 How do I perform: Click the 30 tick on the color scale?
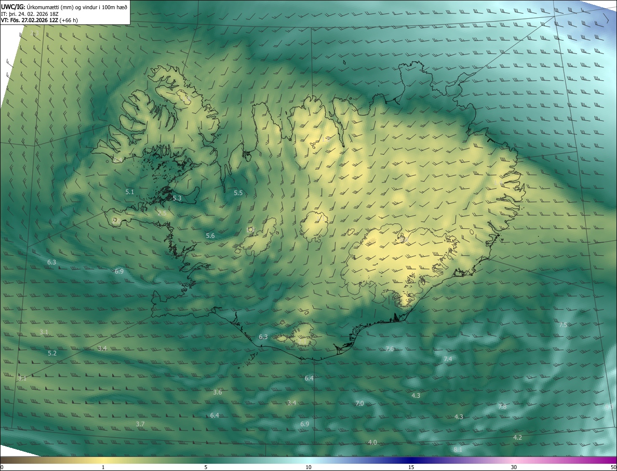514,467
